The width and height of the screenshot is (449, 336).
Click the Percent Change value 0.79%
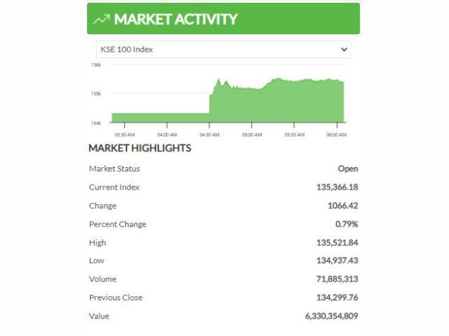pyautogui.click(x=347, y=224)
